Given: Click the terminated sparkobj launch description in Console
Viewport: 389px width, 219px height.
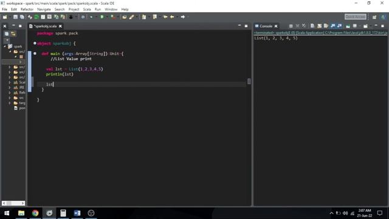Looking at the screenshot, I should click(x=320, y=33).
